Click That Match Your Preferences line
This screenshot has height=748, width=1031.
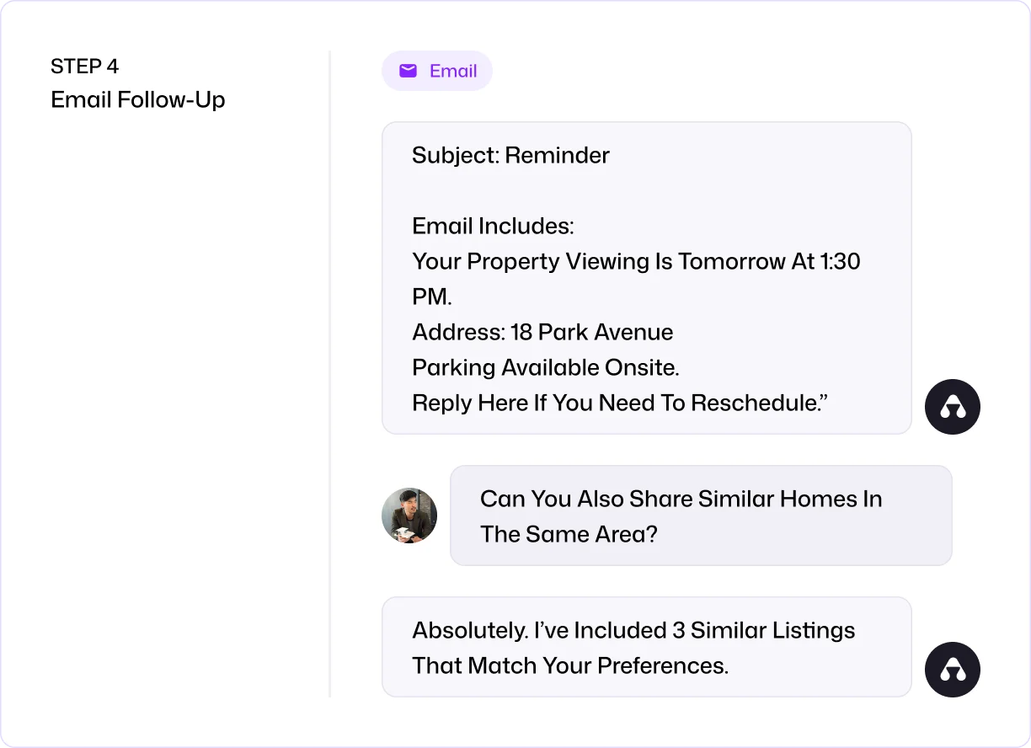[x=570, y=665]
